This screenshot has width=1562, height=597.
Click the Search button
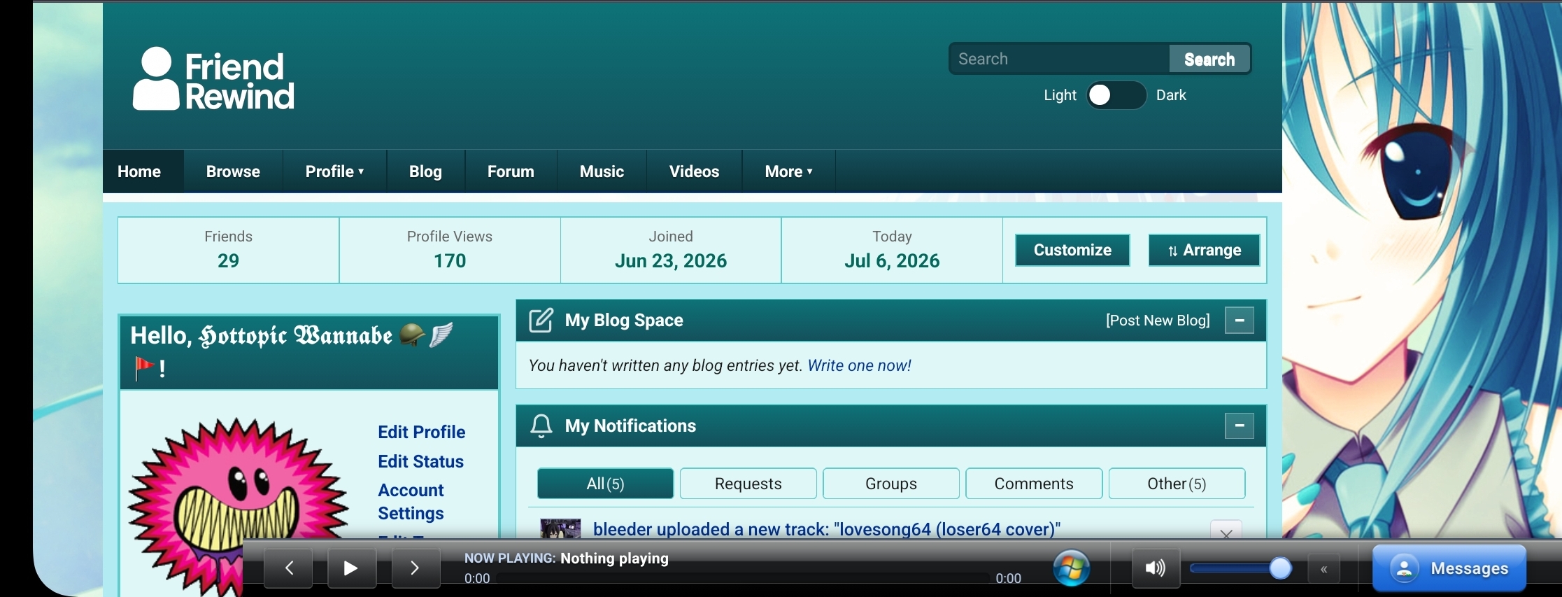pyautogui.click(x=1209, y=59)
